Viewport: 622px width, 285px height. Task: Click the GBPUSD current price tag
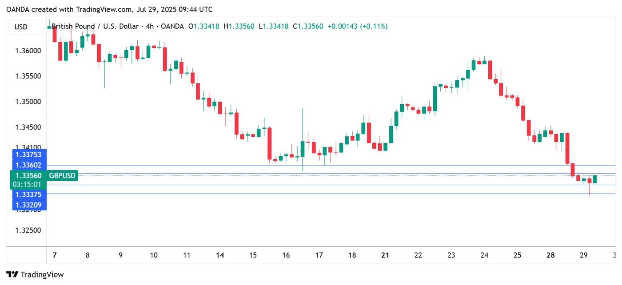coord(63,176)
